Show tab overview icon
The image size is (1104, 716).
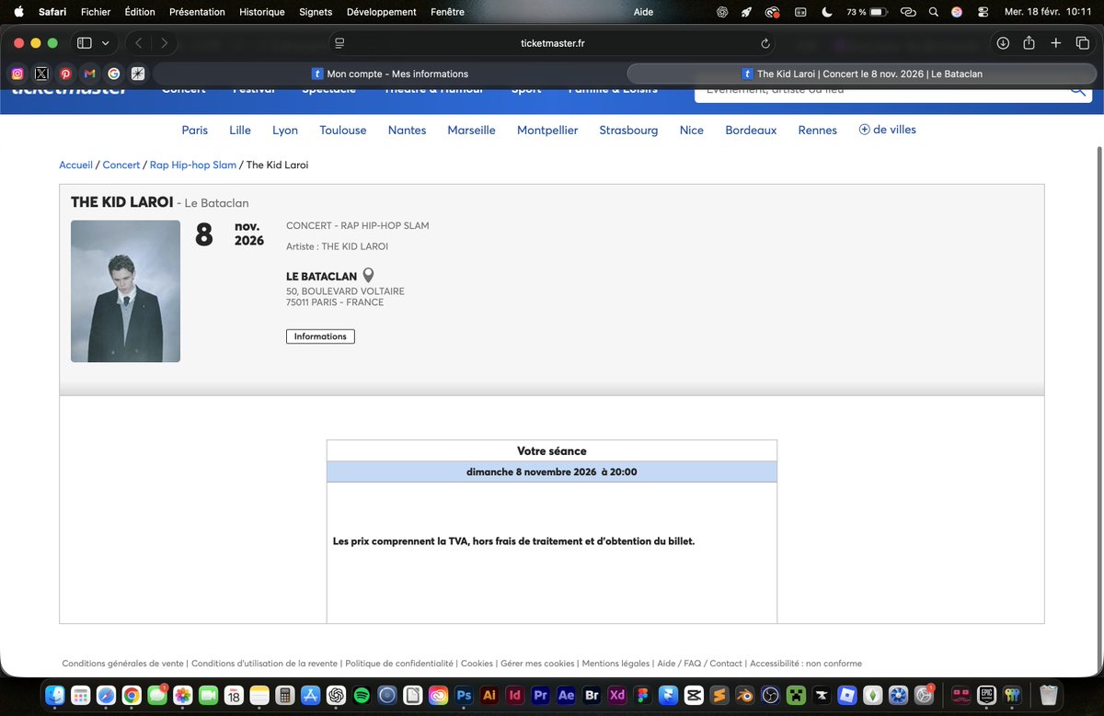coord(1083,43)
